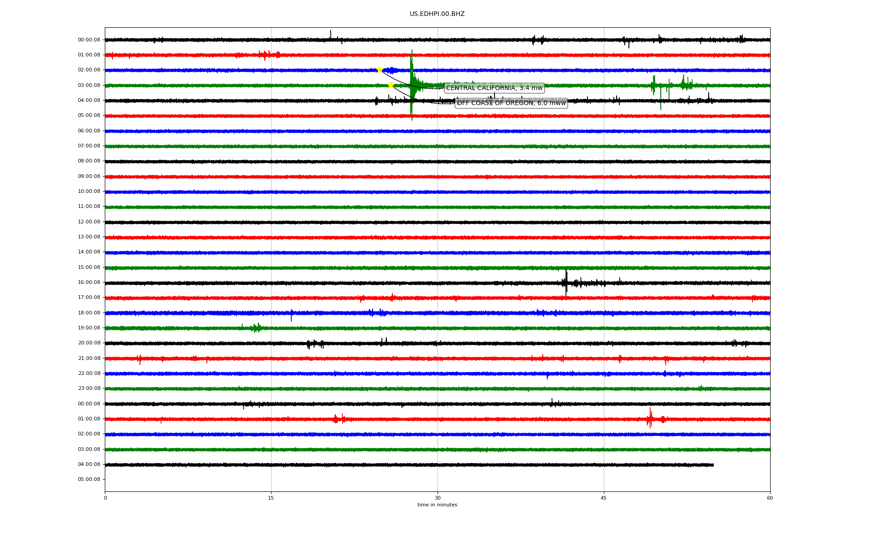Viewport: 875px width, 546px height.
Task: Click the 30 minute x-axis tick label
Action: pos(437,498)
